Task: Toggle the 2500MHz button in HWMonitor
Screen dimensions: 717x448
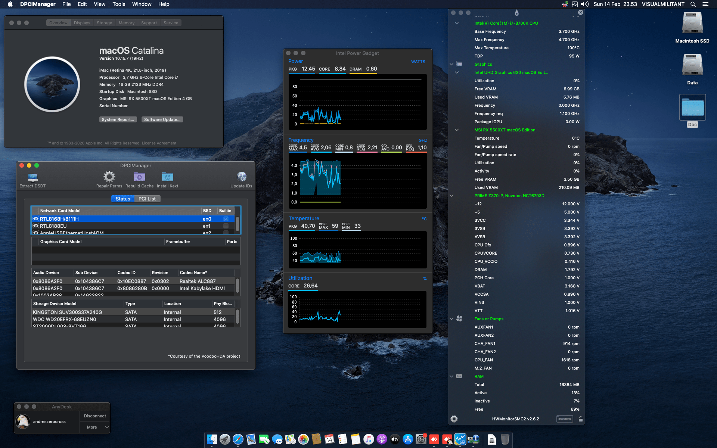Action: [565, 419]
